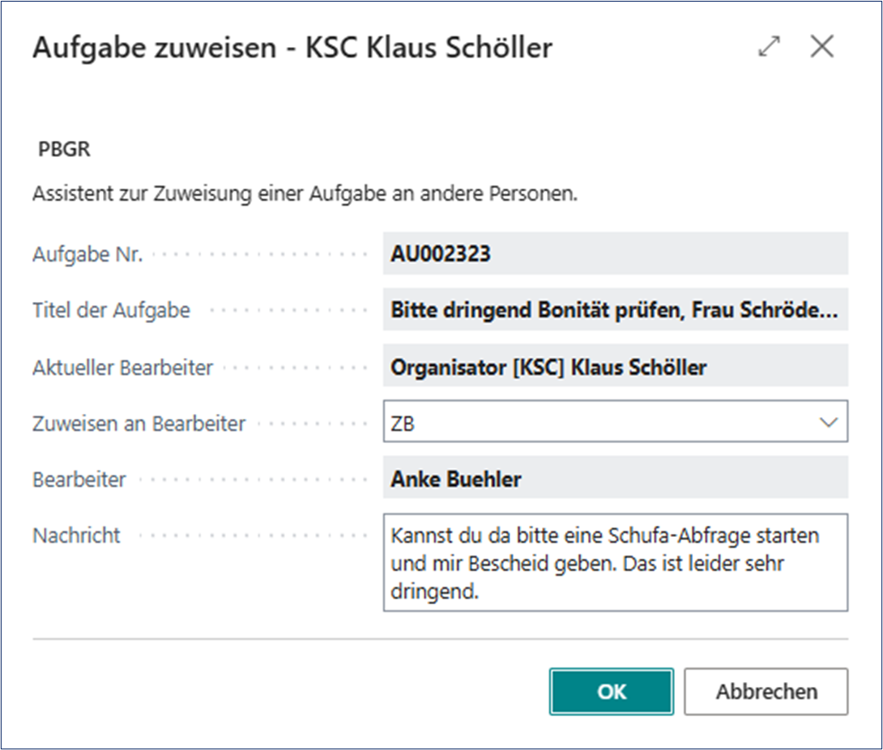
Task: Select the Organisator [KSC] Klaus Schöller field
Action: [615, 367]
